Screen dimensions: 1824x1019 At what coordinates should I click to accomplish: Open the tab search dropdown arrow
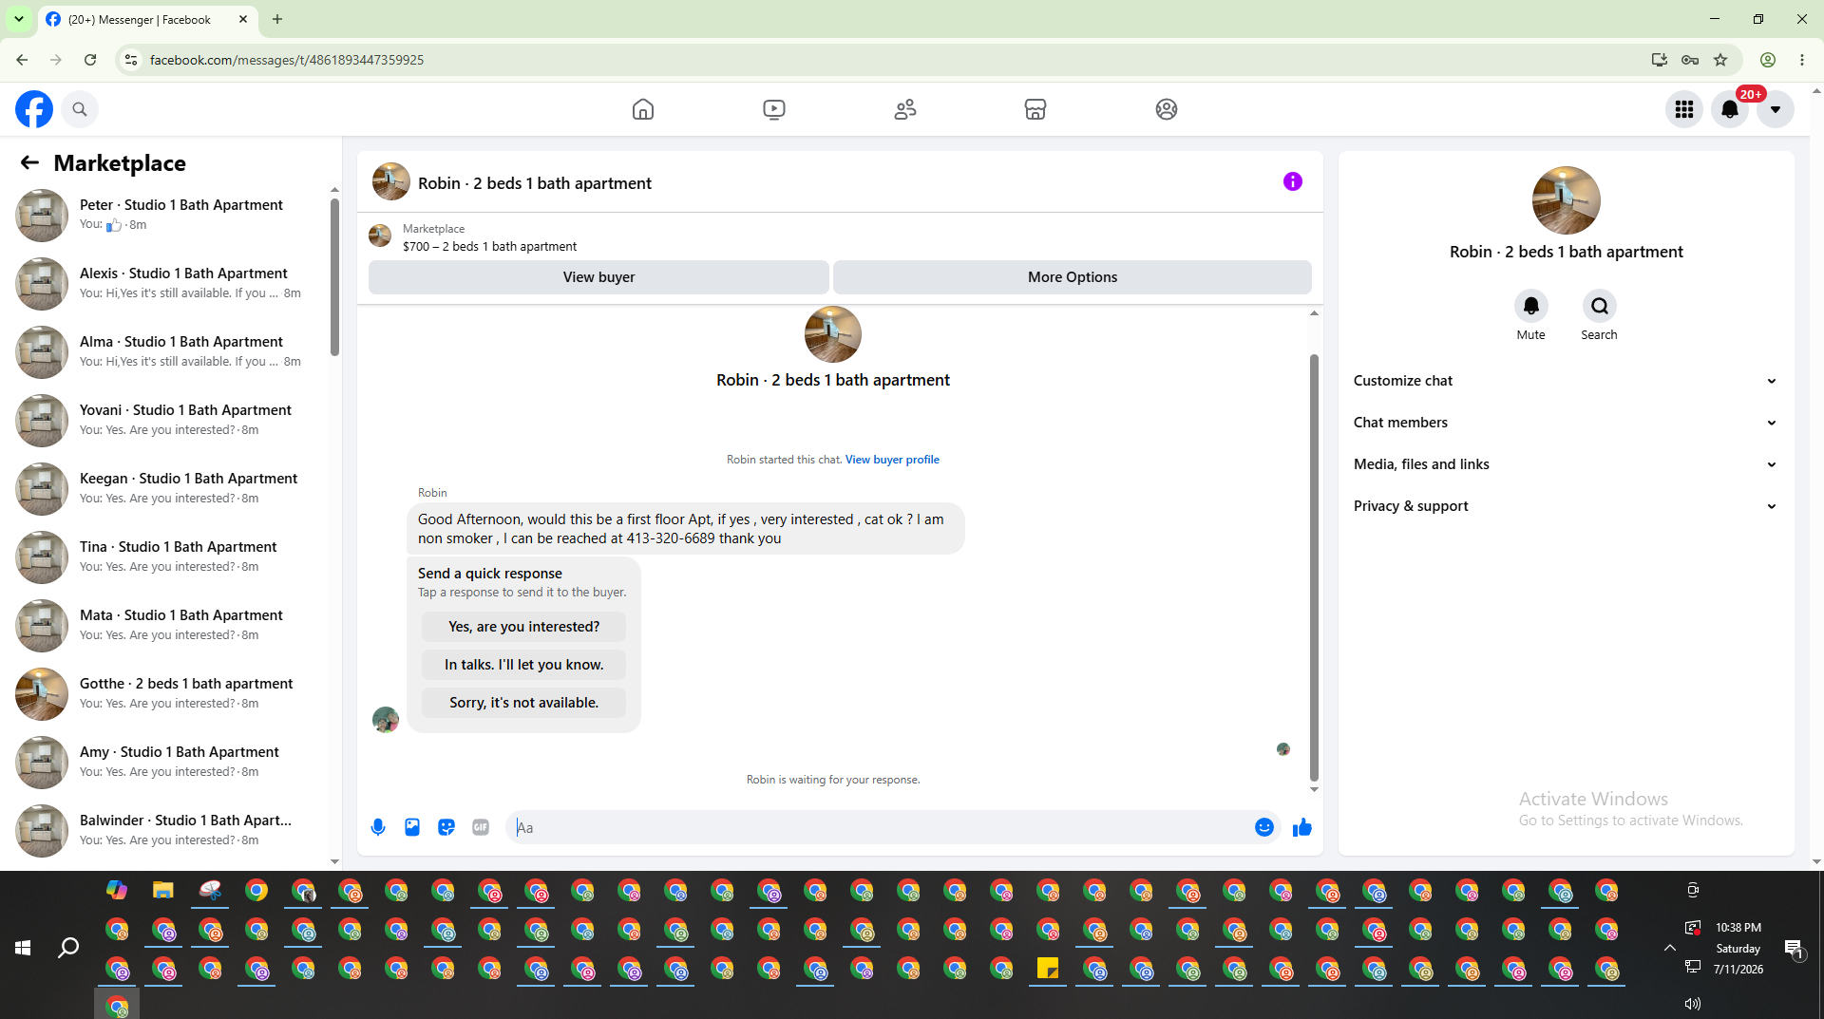[x=19, y=19]
